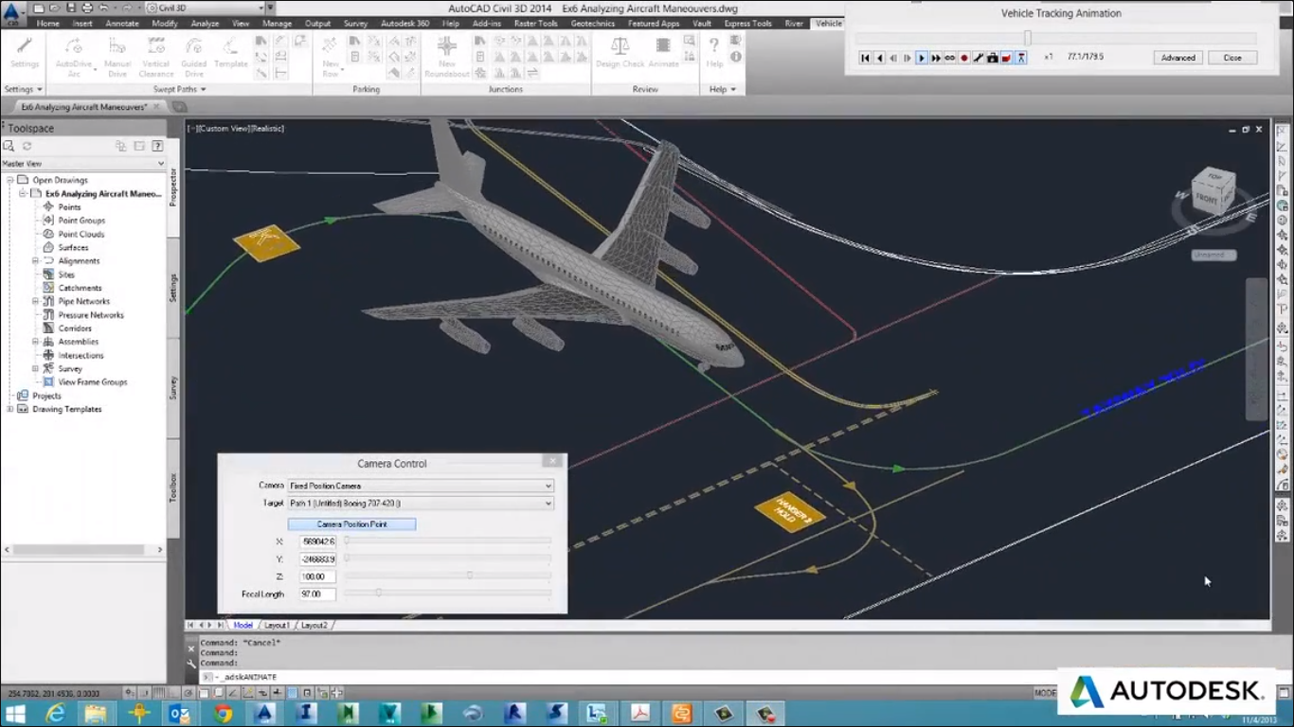Viewport: 1294px width, 727px height.
Task: Start the AutoDrive Arc tool
Action: pyautogui.click(x=74, y=57)
